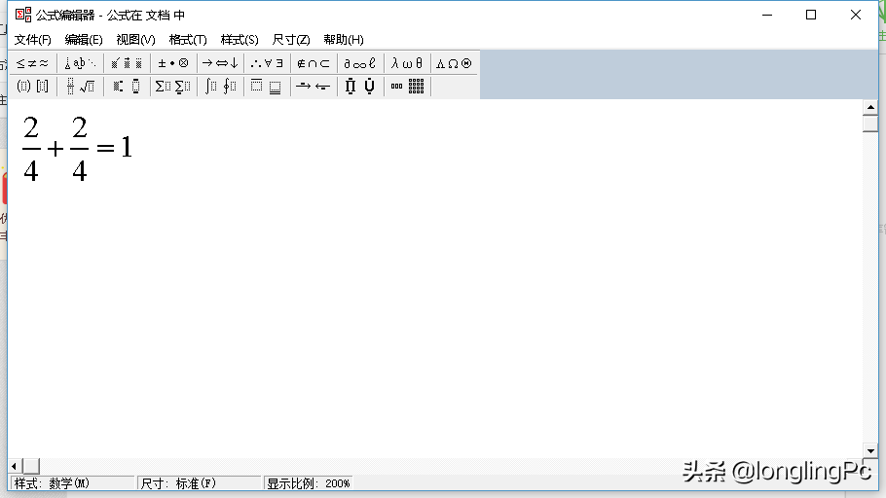Click the Equation Editor icon in title bar
Image resolution: width=886 pixels, height=498 pixels.
23,15
